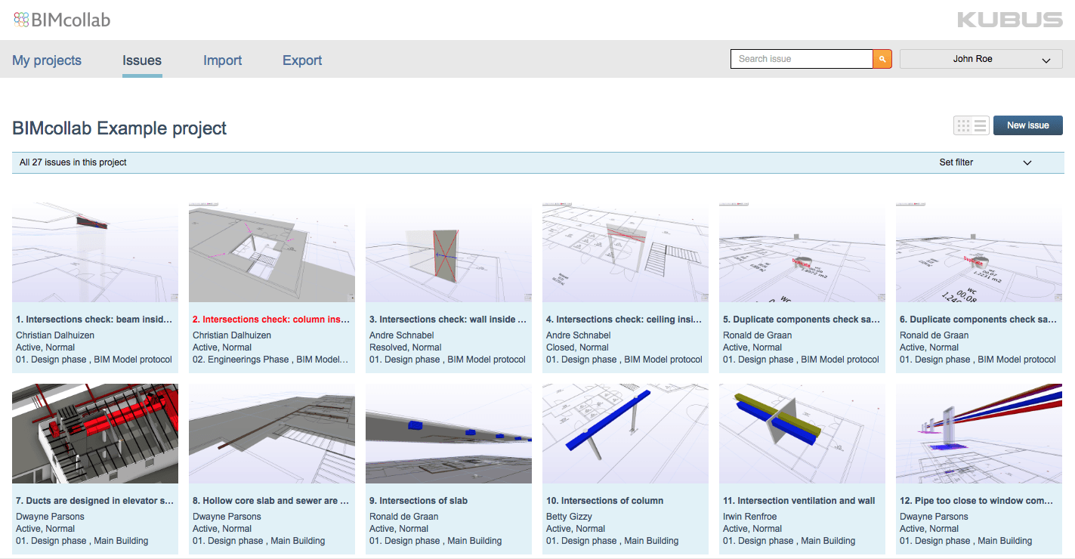Open issue 1 beam intersection thumbnail
The image size is (1075, 559).
click(95, 252)
